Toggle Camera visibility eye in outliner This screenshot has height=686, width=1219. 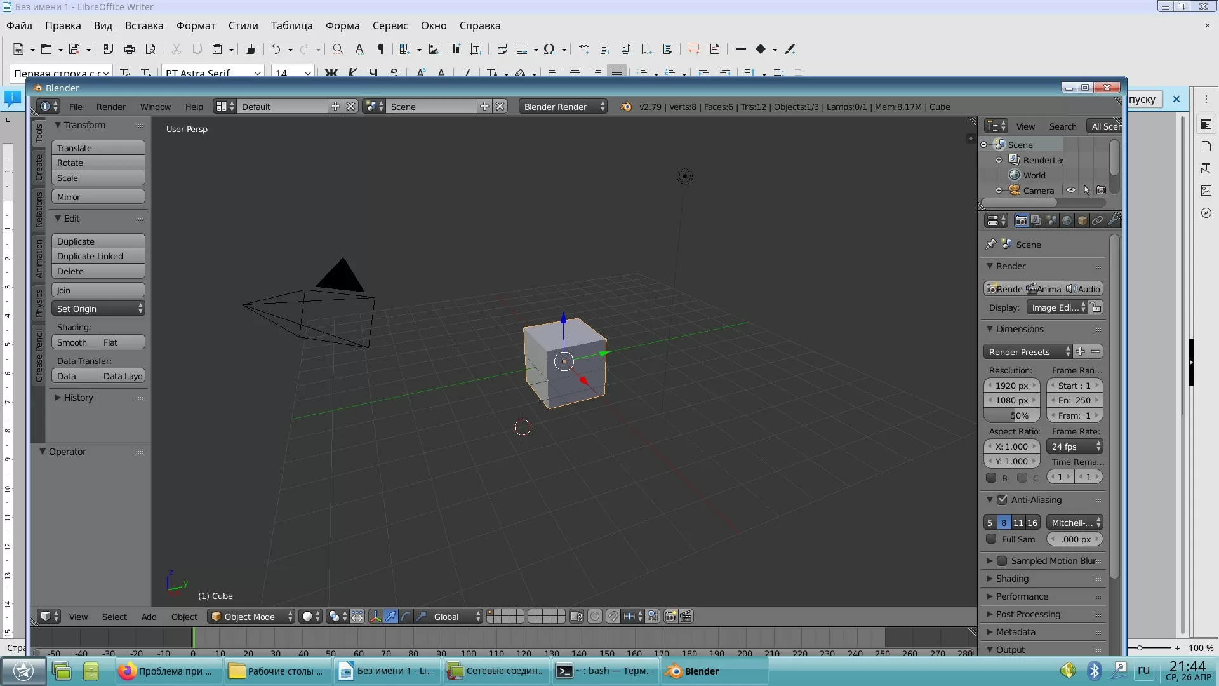point(1071,191)
